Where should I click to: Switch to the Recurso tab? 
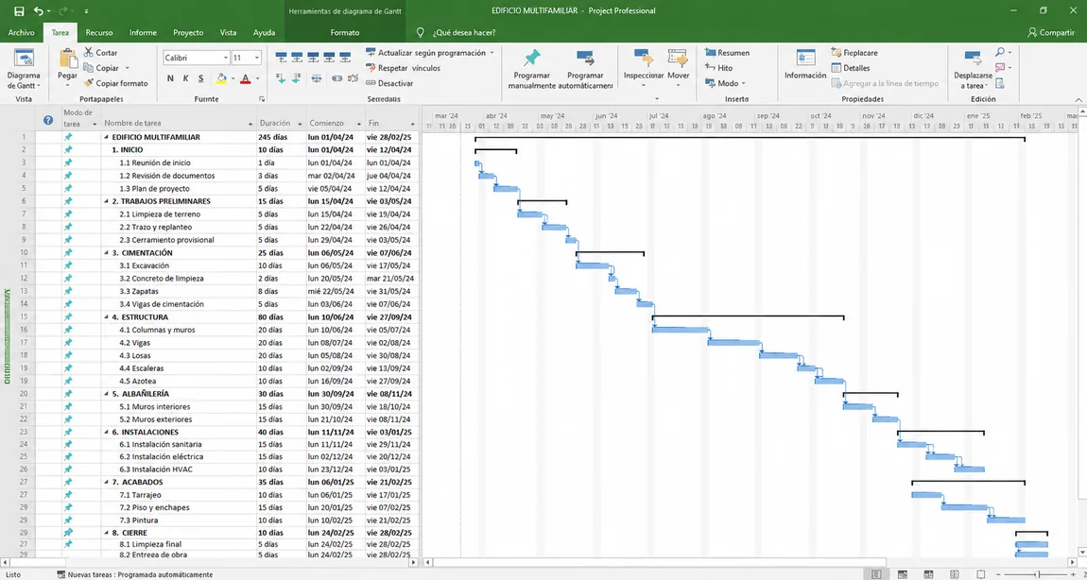pyautogui.click(x=99, y=32)
